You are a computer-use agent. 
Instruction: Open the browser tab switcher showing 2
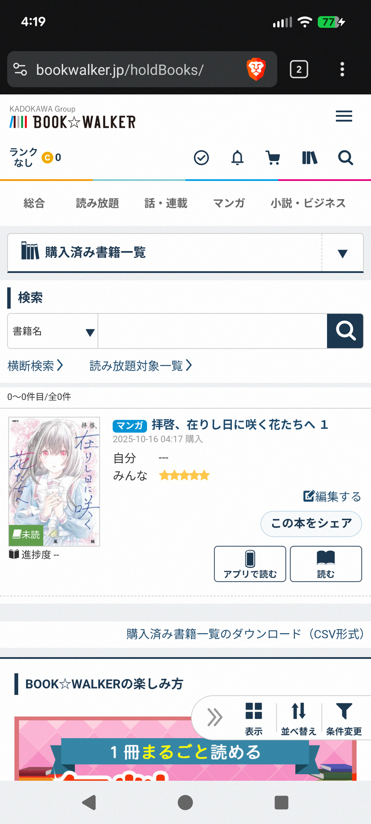click(299, 69)
